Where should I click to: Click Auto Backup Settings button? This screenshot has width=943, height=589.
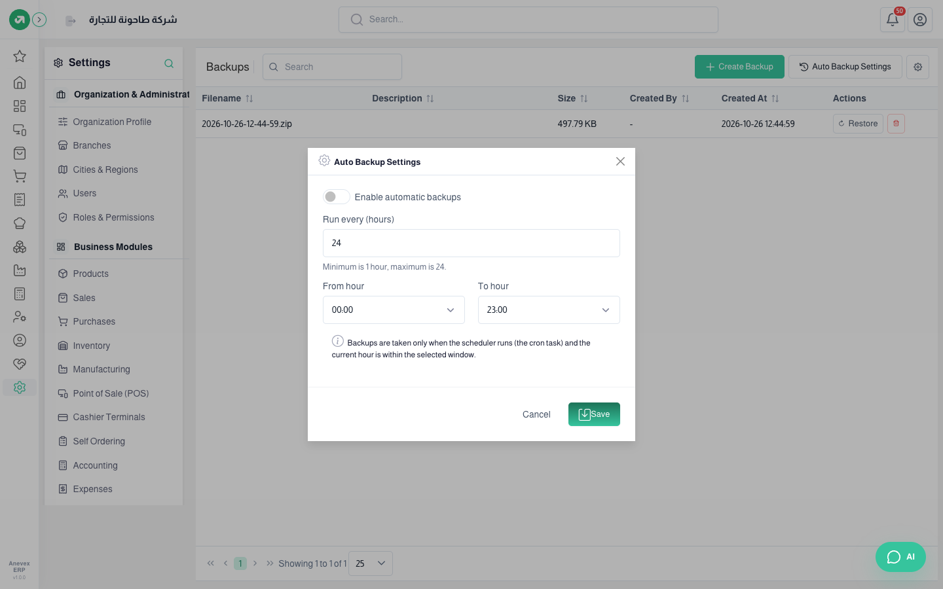point(845,67)
